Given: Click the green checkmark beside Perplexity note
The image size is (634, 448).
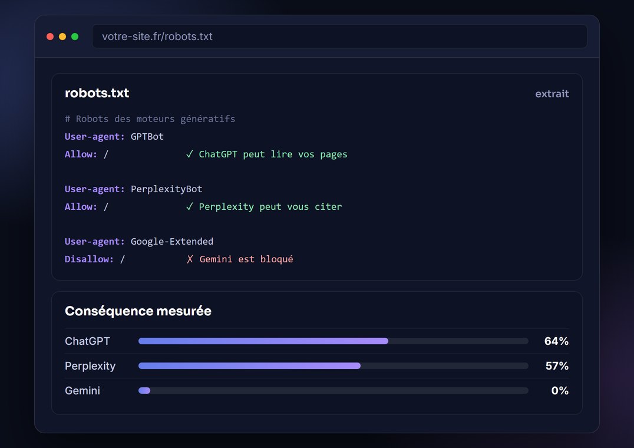Looking at the screenshot, I should 189,207.
